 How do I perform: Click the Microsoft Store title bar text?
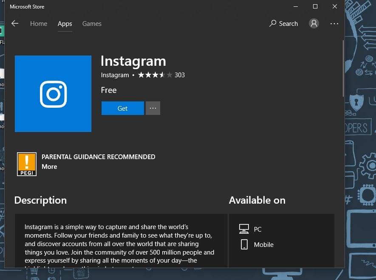pos(27,7)
